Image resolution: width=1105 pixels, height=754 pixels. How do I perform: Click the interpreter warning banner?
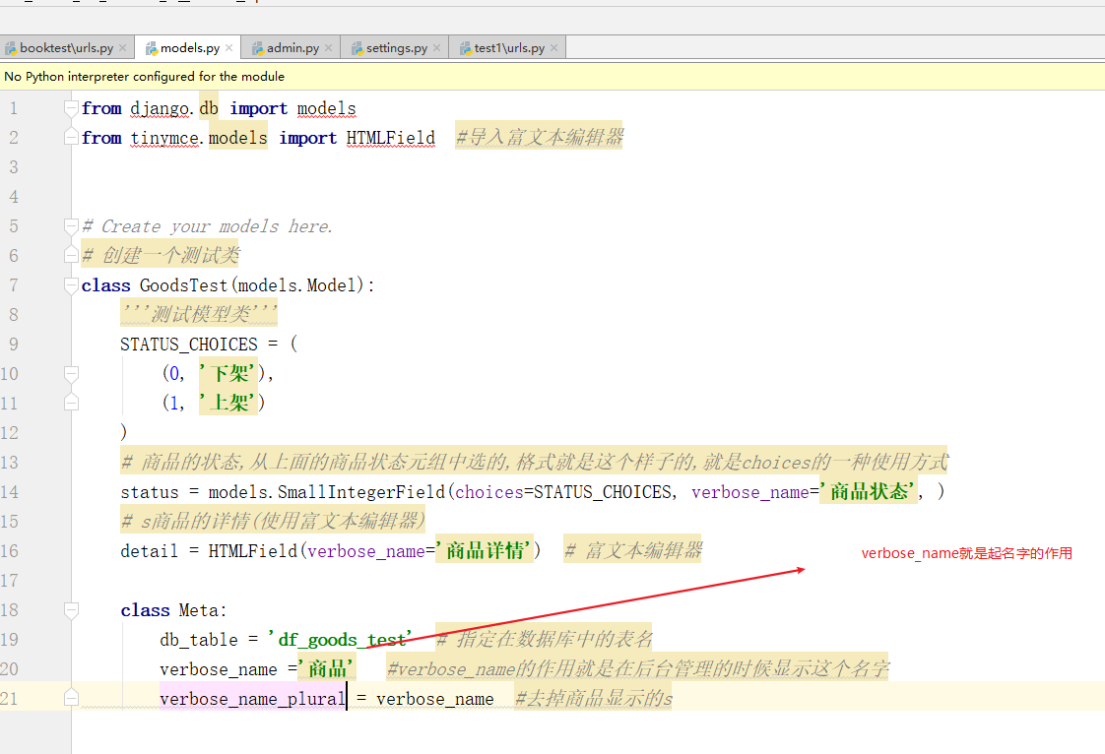(x=552, y=76)
